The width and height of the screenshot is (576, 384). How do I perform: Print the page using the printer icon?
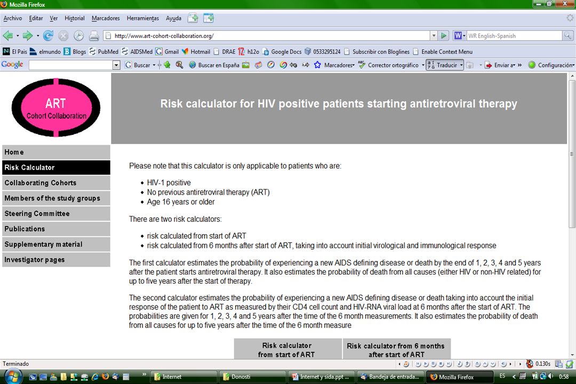coord(94,36)
